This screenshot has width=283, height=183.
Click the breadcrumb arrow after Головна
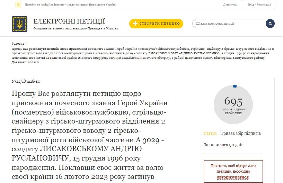pos(27,44)
